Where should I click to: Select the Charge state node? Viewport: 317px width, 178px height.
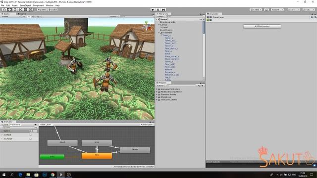pyautogui.click(x=135, y=150)
